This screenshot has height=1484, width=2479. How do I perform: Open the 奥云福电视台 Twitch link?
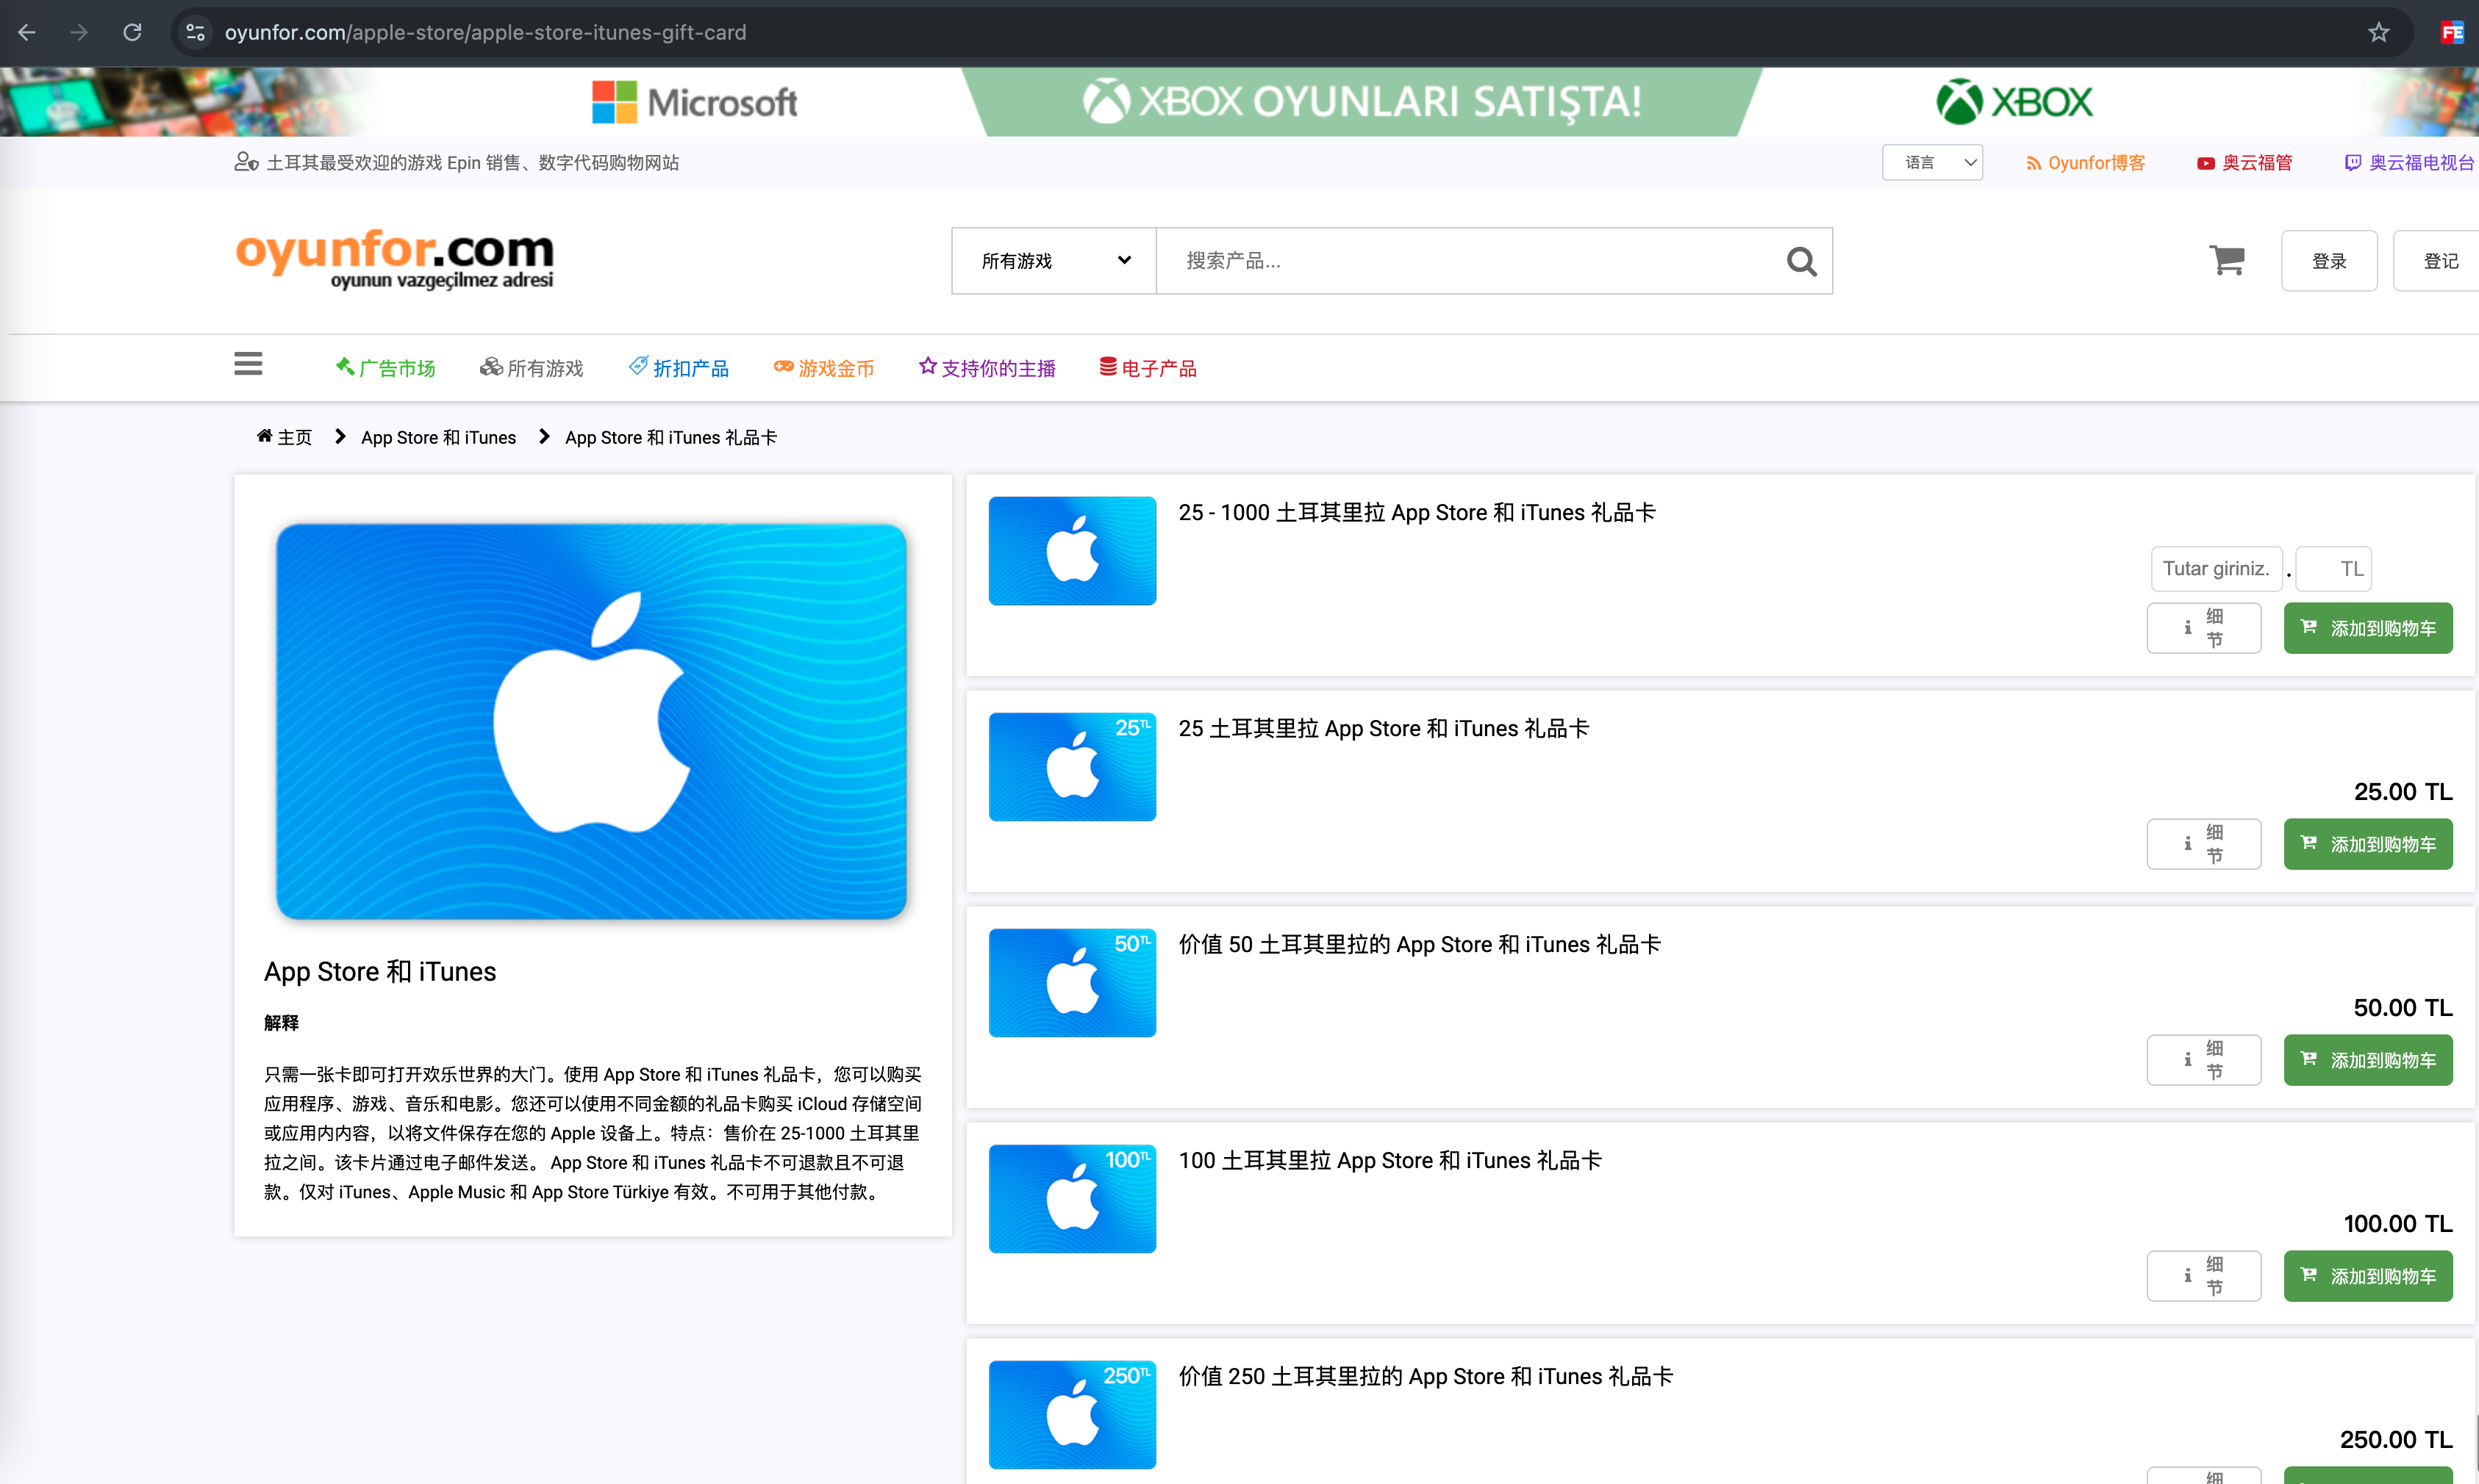pyautogui.click(x=2409, y=163)
